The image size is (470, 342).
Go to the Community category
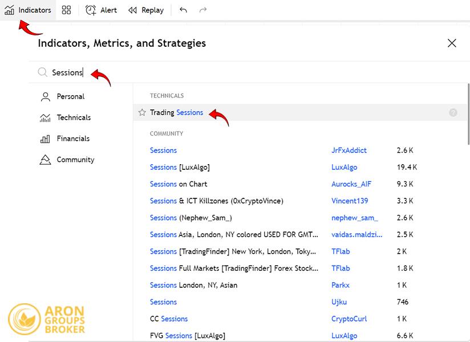click(75, 160)
